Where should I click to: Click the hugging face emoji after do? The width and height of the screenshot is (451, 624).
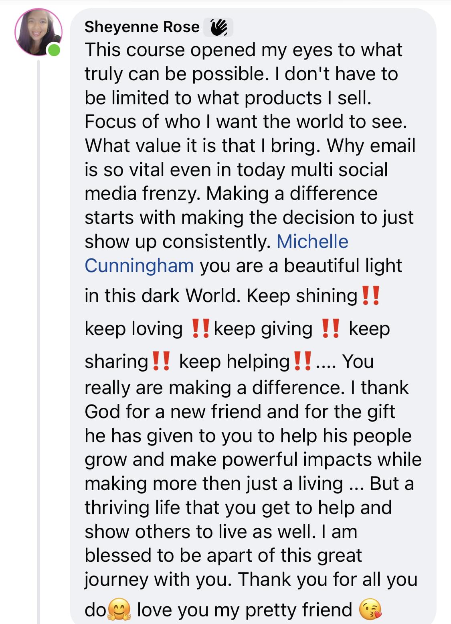[x=119, y=610]
